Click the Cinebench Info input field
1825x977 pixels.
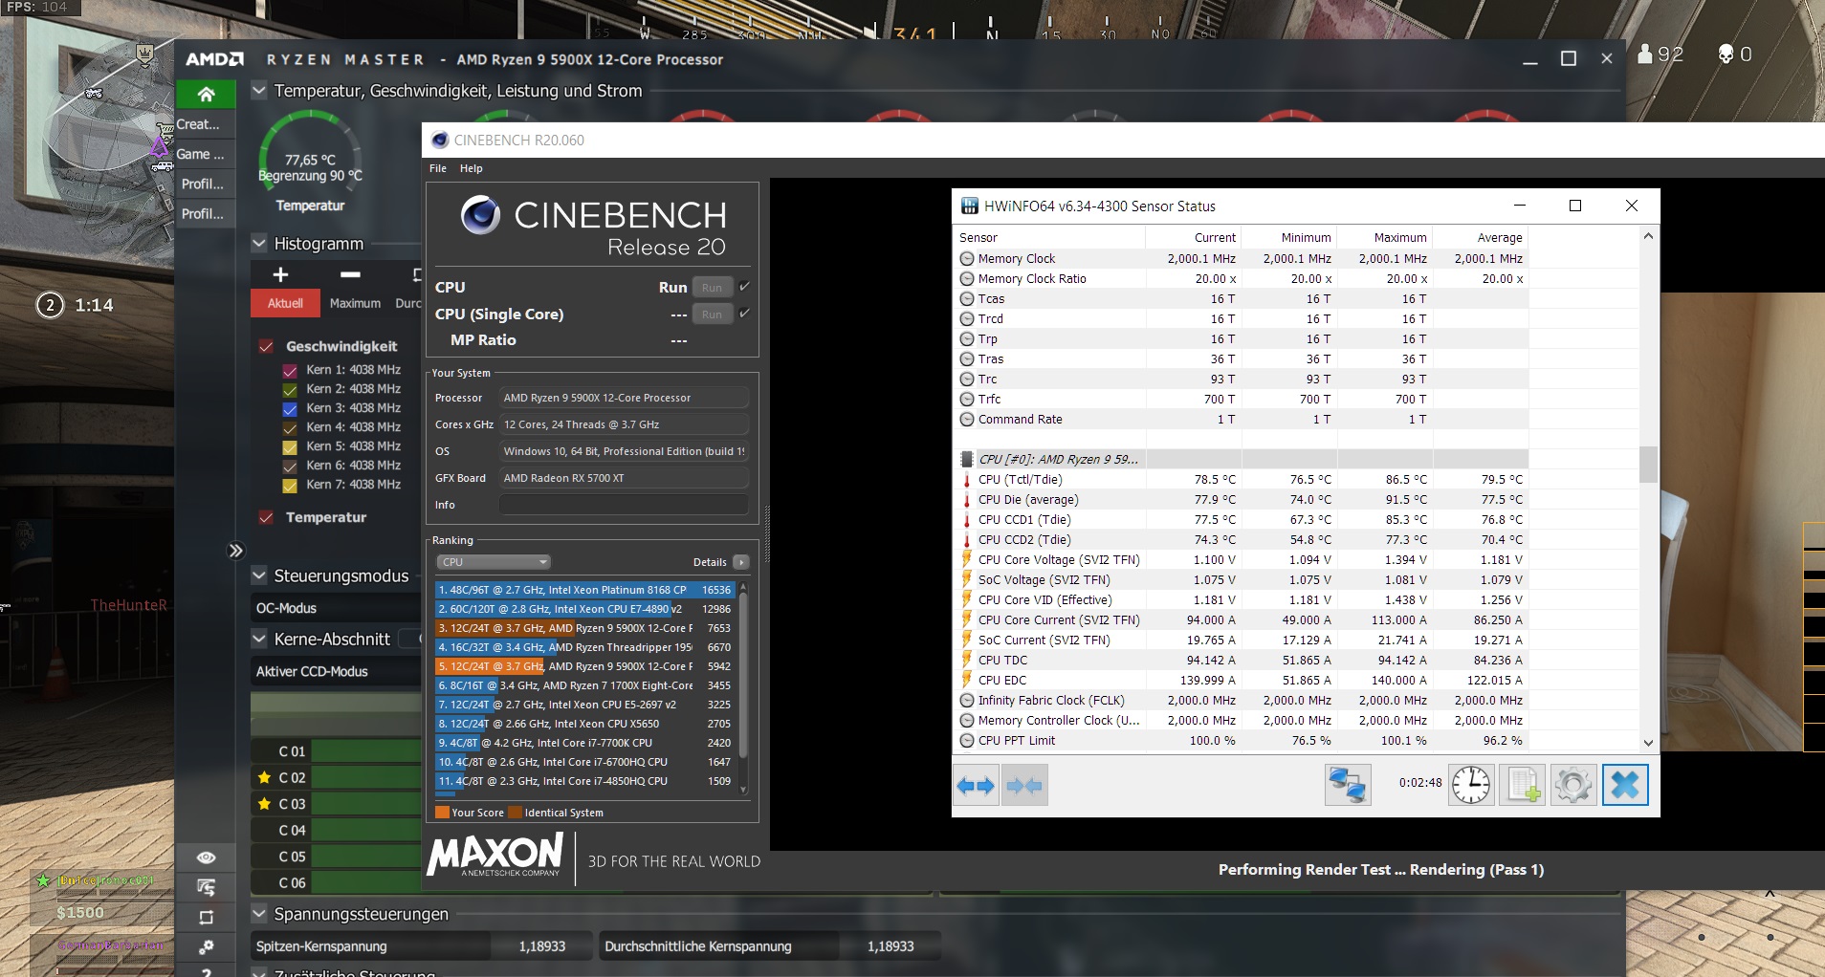click(625, 505)
